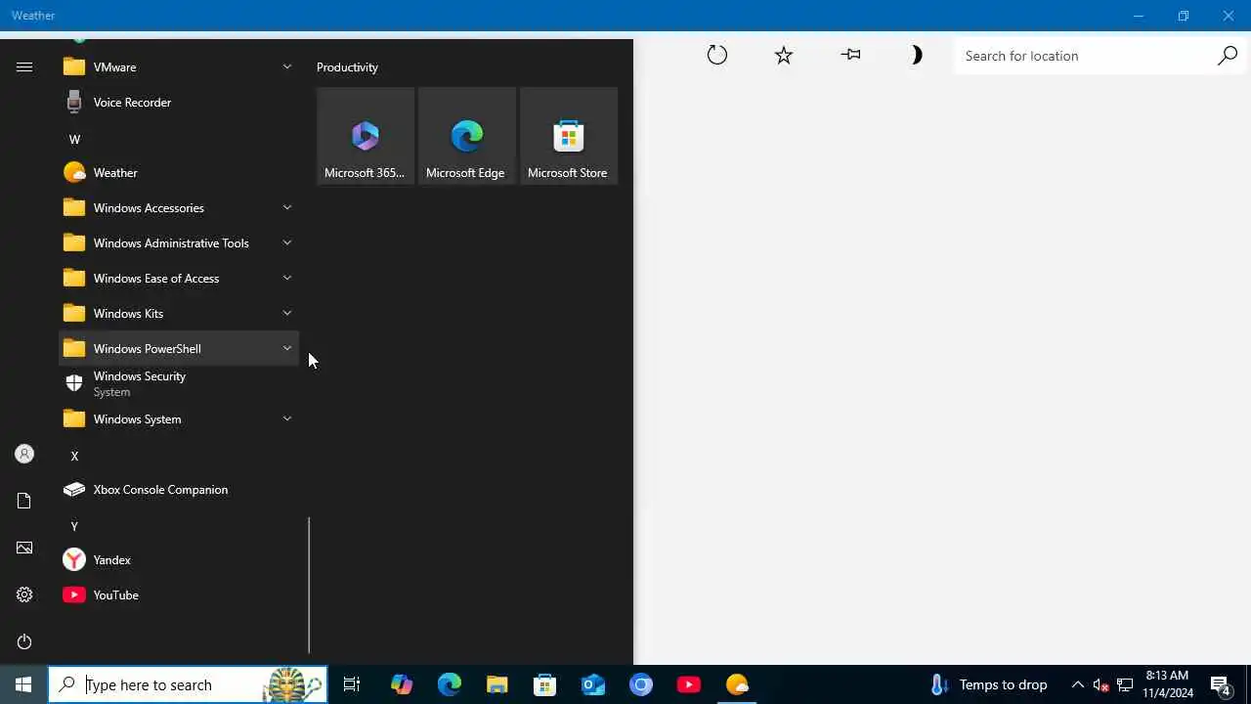This screenshot has height=704, width=1251.
Task: Jump to letter X section header
Action: tap(74, 456)
